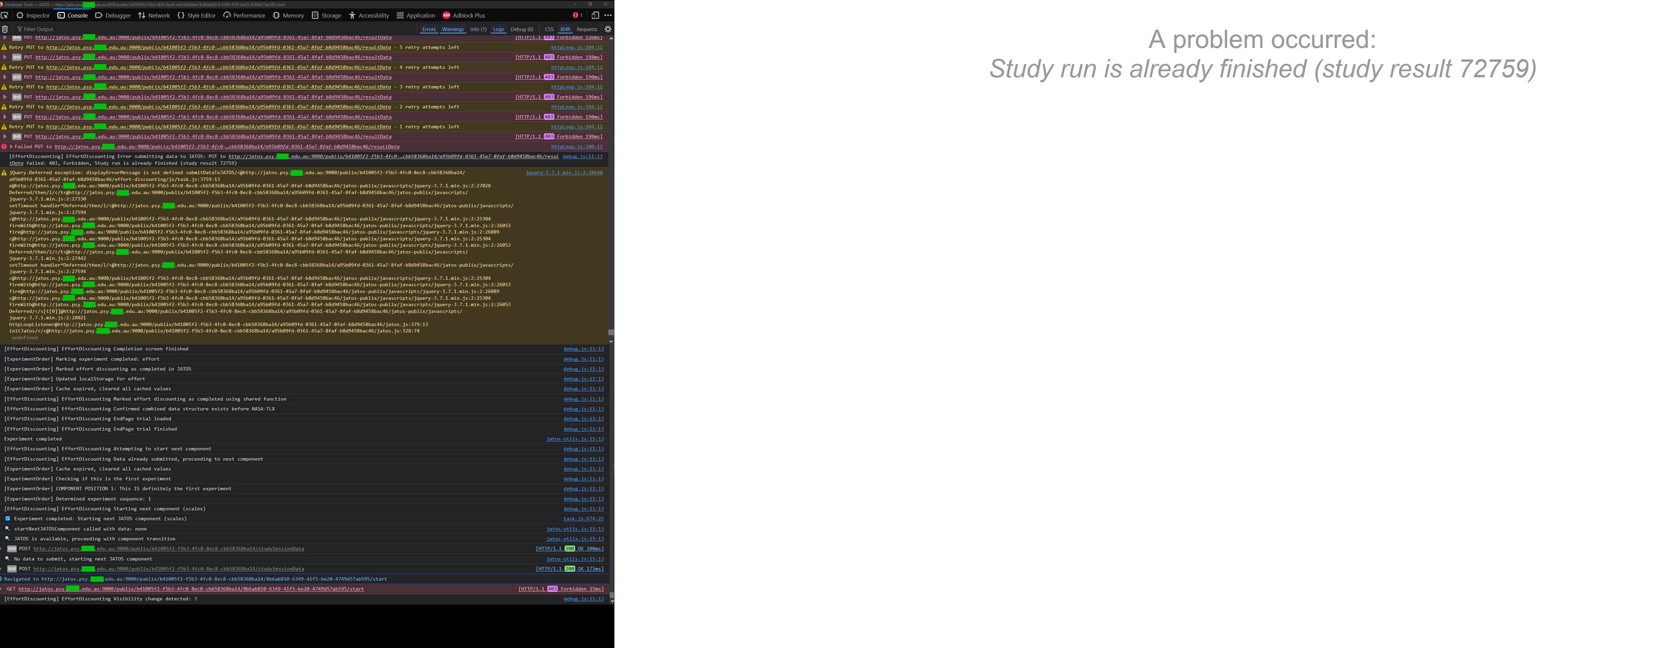This screenshot has height=648, width=1663.
Task: Switch to the Debugger tab
Action: 112,16
